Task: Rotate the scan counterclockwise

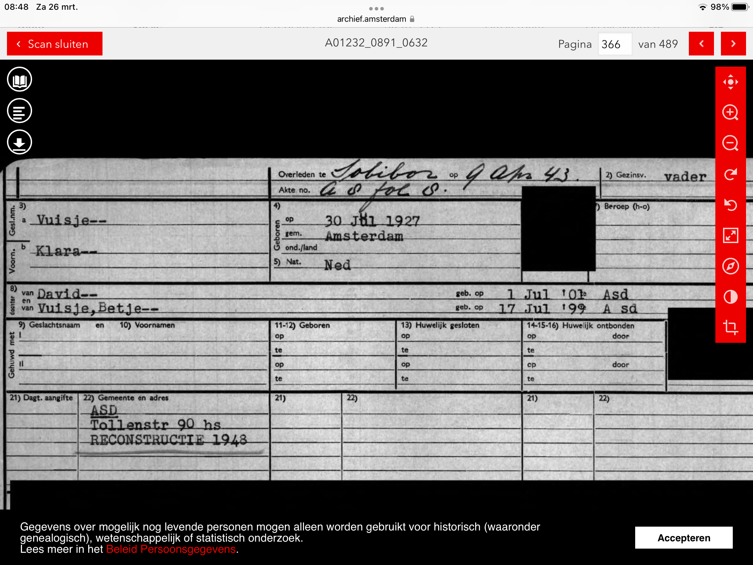Action: 730,205
